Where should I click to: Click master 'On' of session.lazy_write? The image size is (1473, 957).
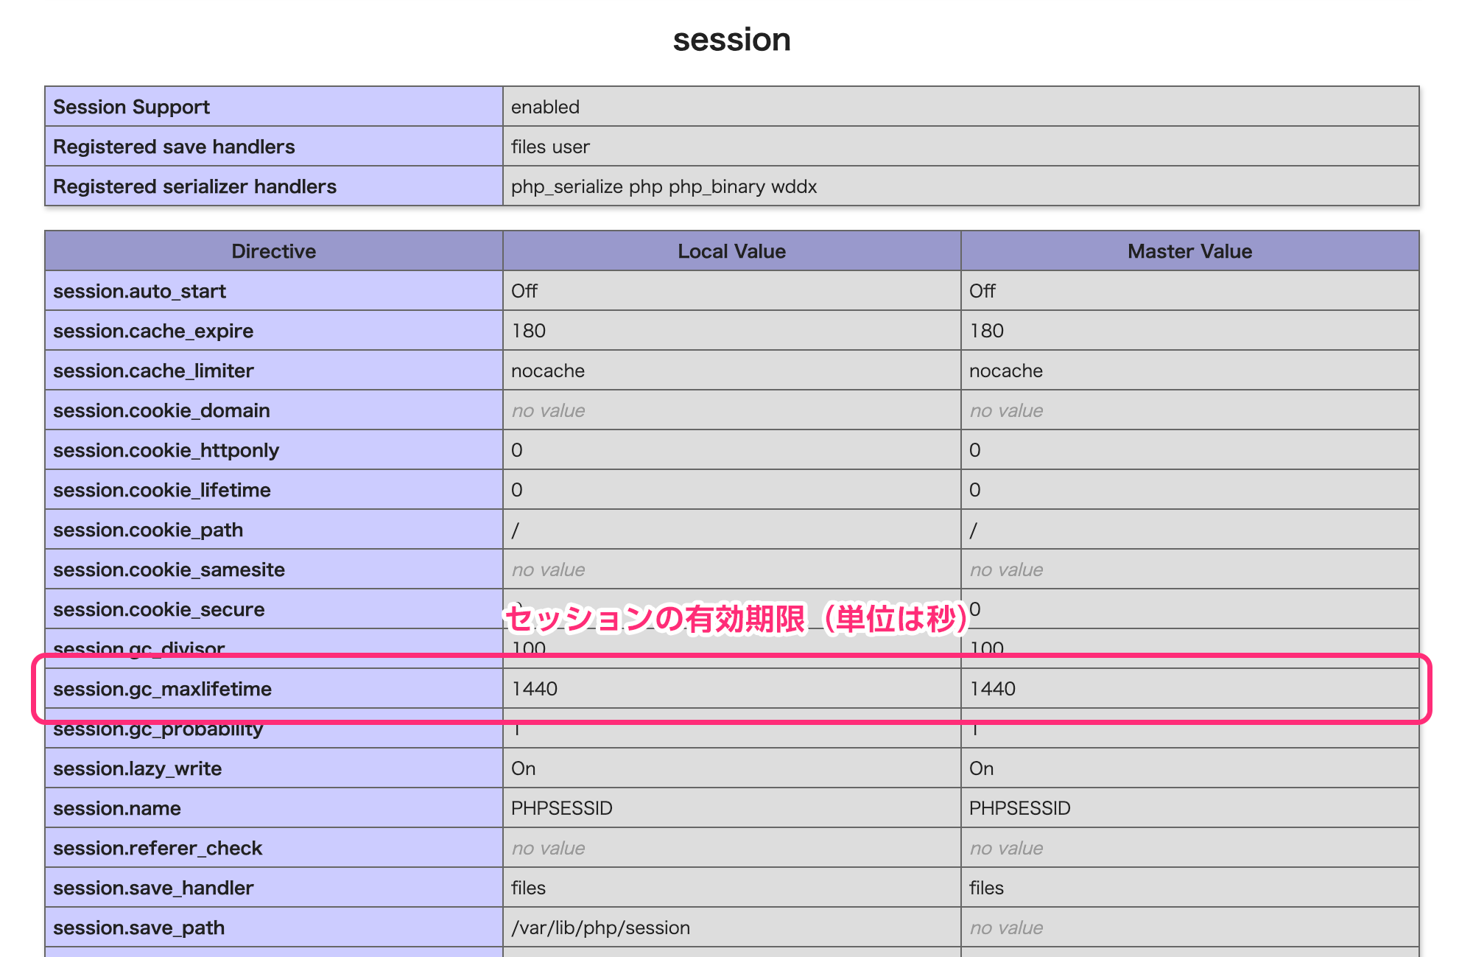[x=982, y=768]
